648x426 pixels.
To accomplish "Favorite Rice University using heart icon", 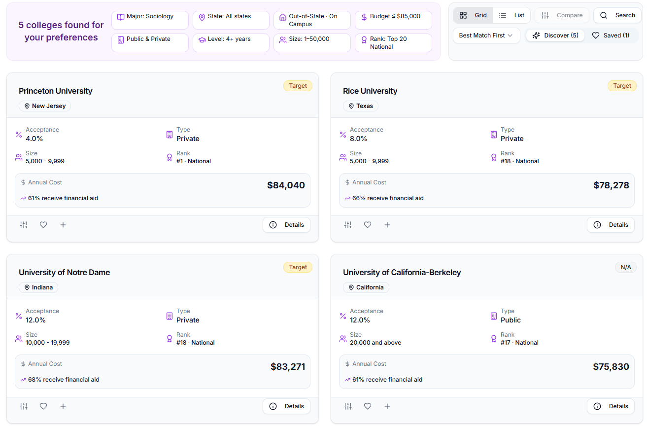I will coord(368,225).
